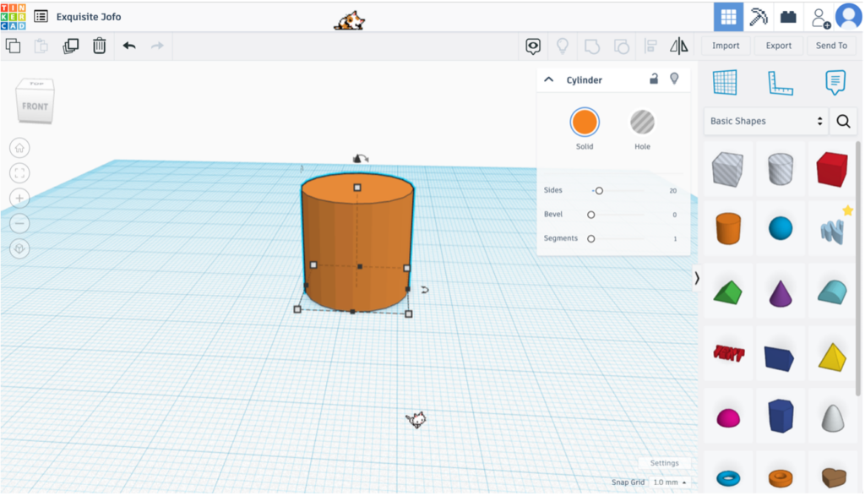The image size is (865, 496).
Task: Select the Ruler tool
Action: 781,83
